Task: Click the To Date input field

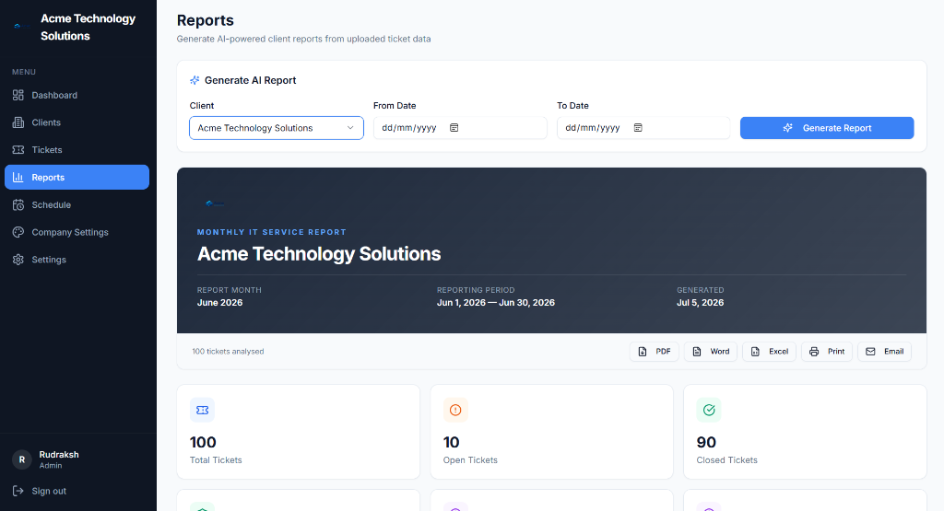Action: [643, 128]
